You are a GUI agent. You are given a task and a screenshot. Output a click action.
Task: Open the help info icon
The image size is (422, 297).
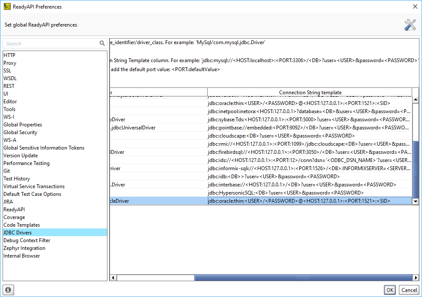pyautogui.click(x=8, y=290)
